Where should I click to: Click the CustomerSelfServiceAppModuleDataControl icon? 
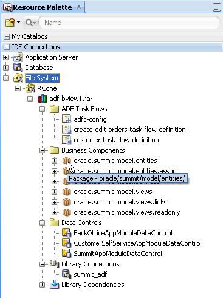pyautogui.click(x=66, y=243)
